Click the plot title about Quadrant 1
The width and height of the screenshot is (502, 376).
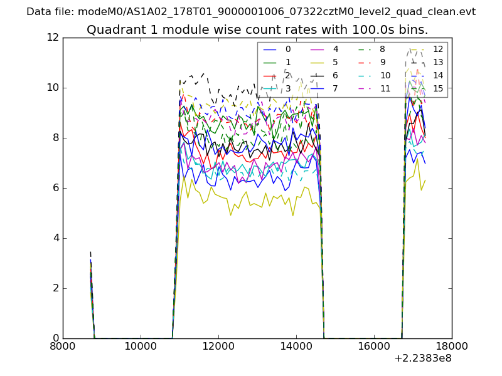[x=257, y=29]
